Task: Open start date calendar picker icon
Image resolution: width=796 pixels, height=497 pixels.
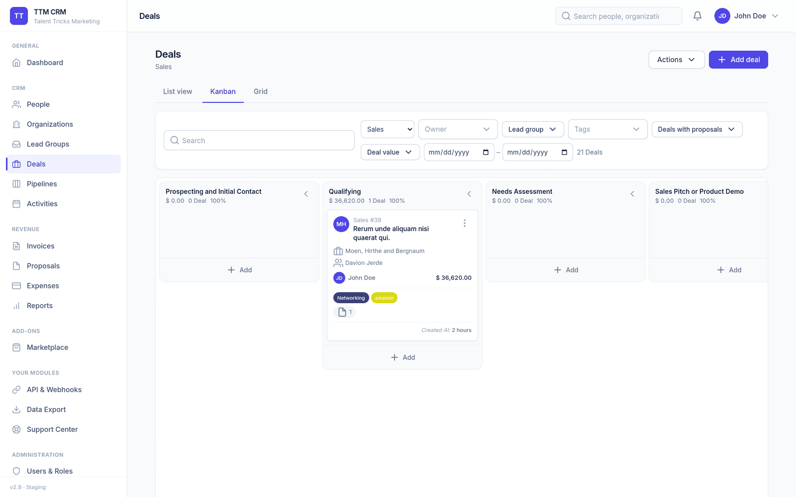Action: (x=486, y=152)
